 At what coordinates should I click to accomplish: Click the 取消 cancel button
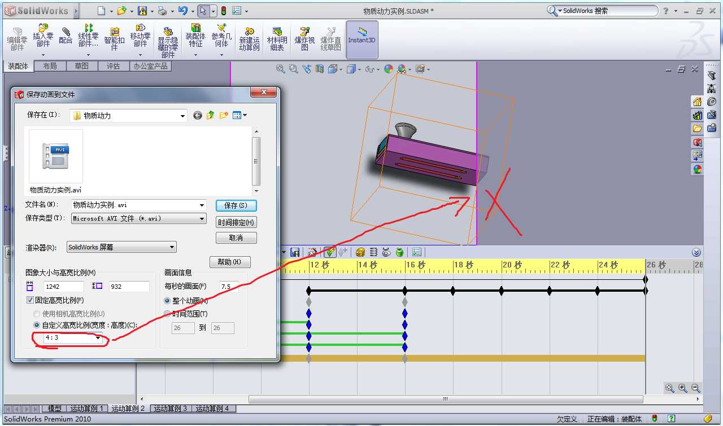[236, 238]
